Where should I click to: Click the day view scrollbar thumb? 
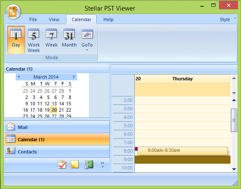[234, 120]
